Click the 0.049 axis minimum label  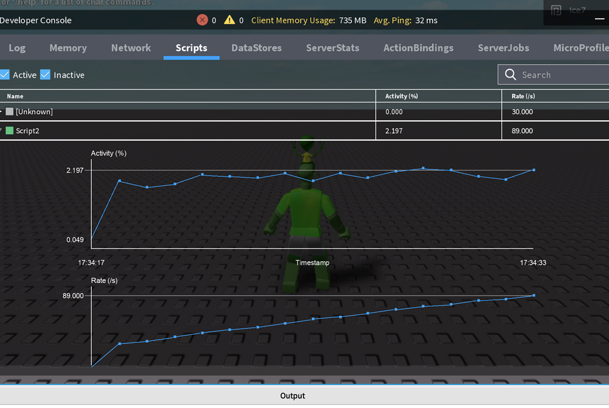[75, 240]
